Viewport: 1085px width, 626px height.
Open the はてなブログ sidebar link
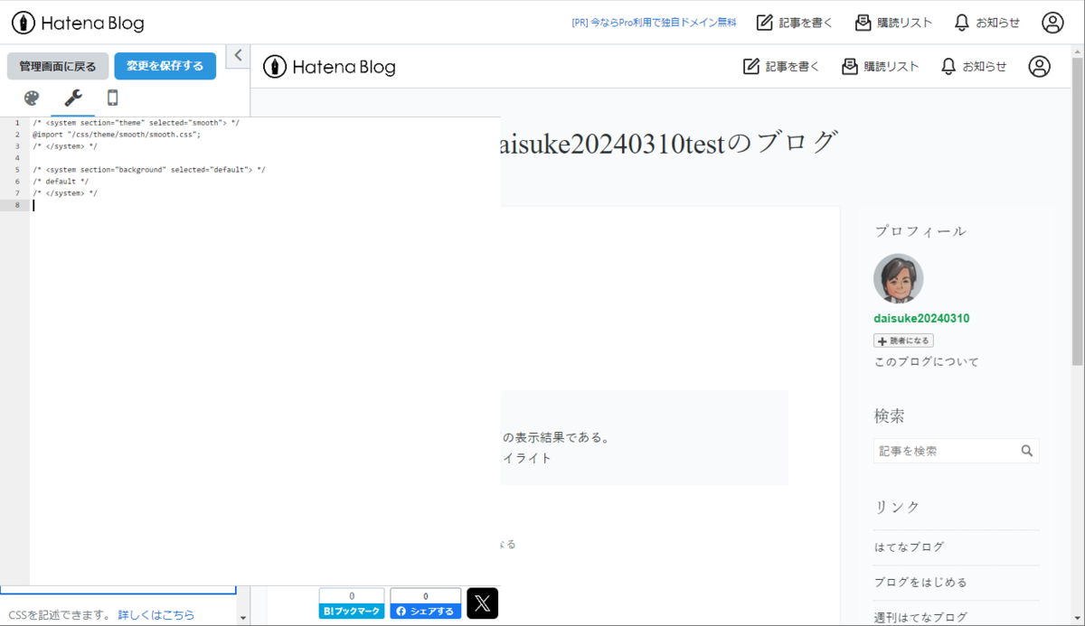click(x=909, y=547)
